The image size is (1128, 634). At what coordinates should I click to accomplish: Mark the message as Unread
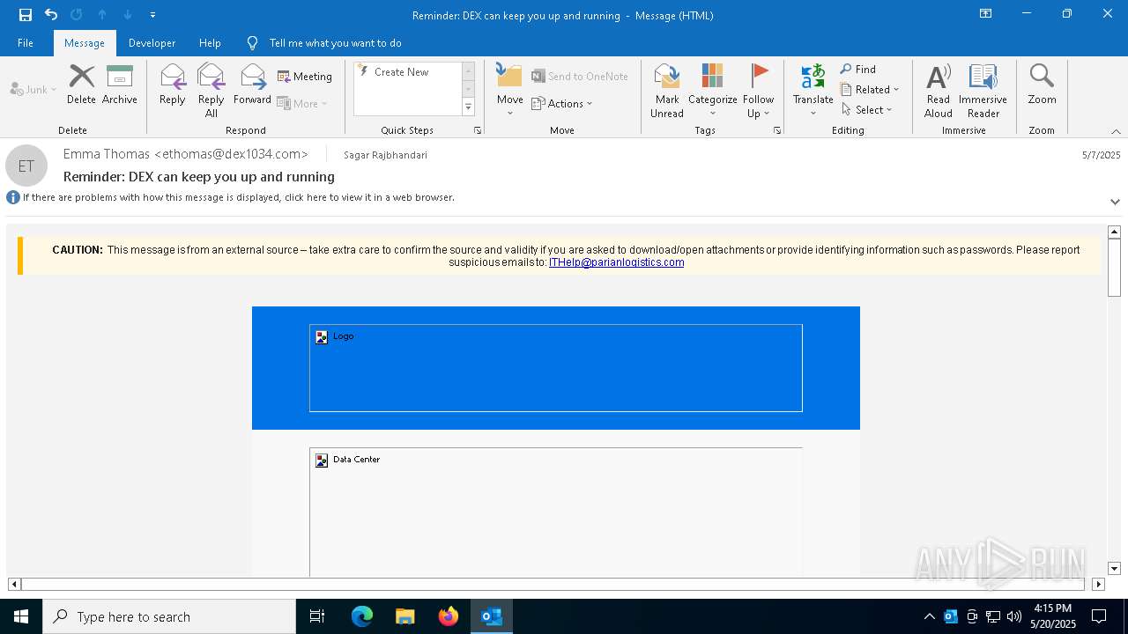[667, 91]
